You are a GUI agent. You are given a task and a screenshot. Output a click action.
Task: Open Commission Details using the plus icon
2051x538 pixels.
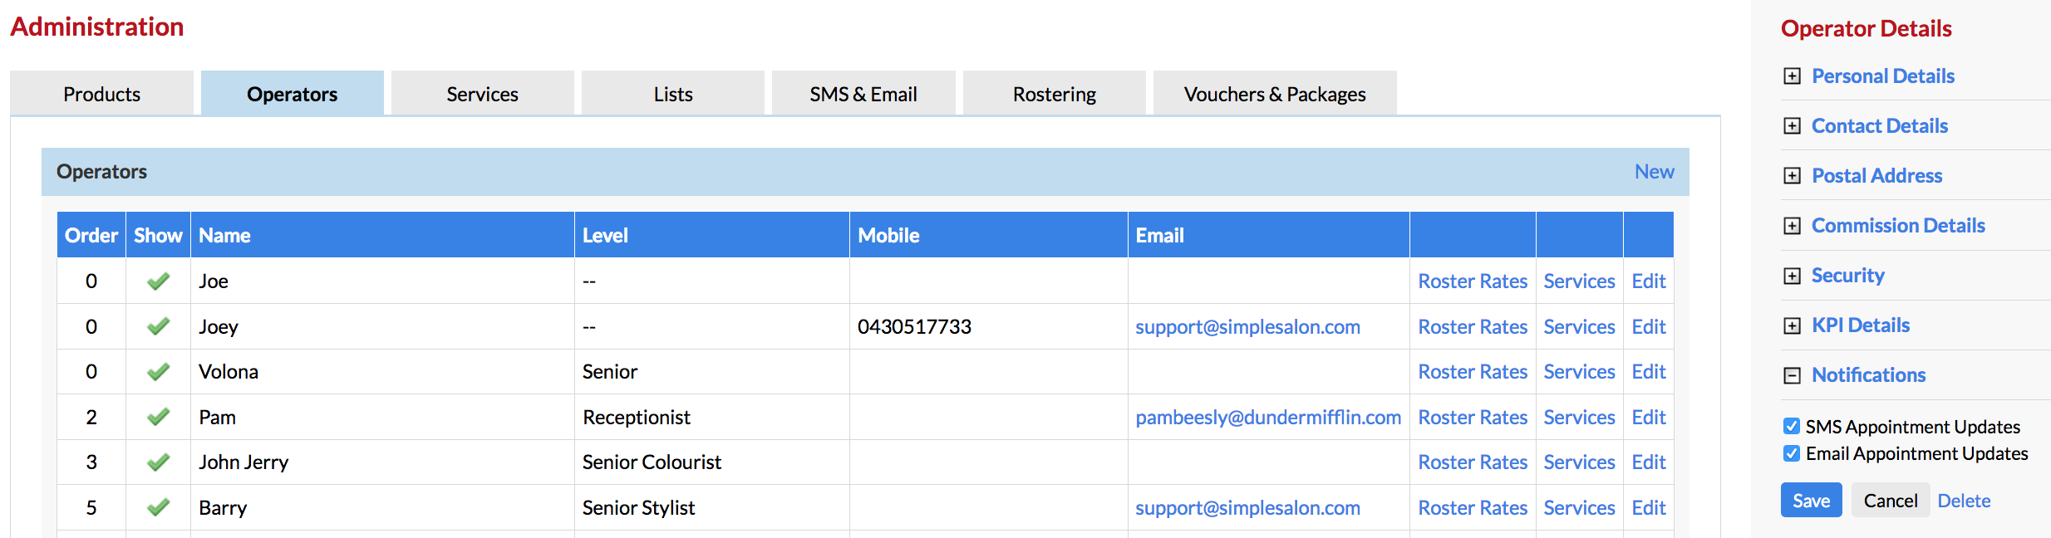click(1793, 226)
